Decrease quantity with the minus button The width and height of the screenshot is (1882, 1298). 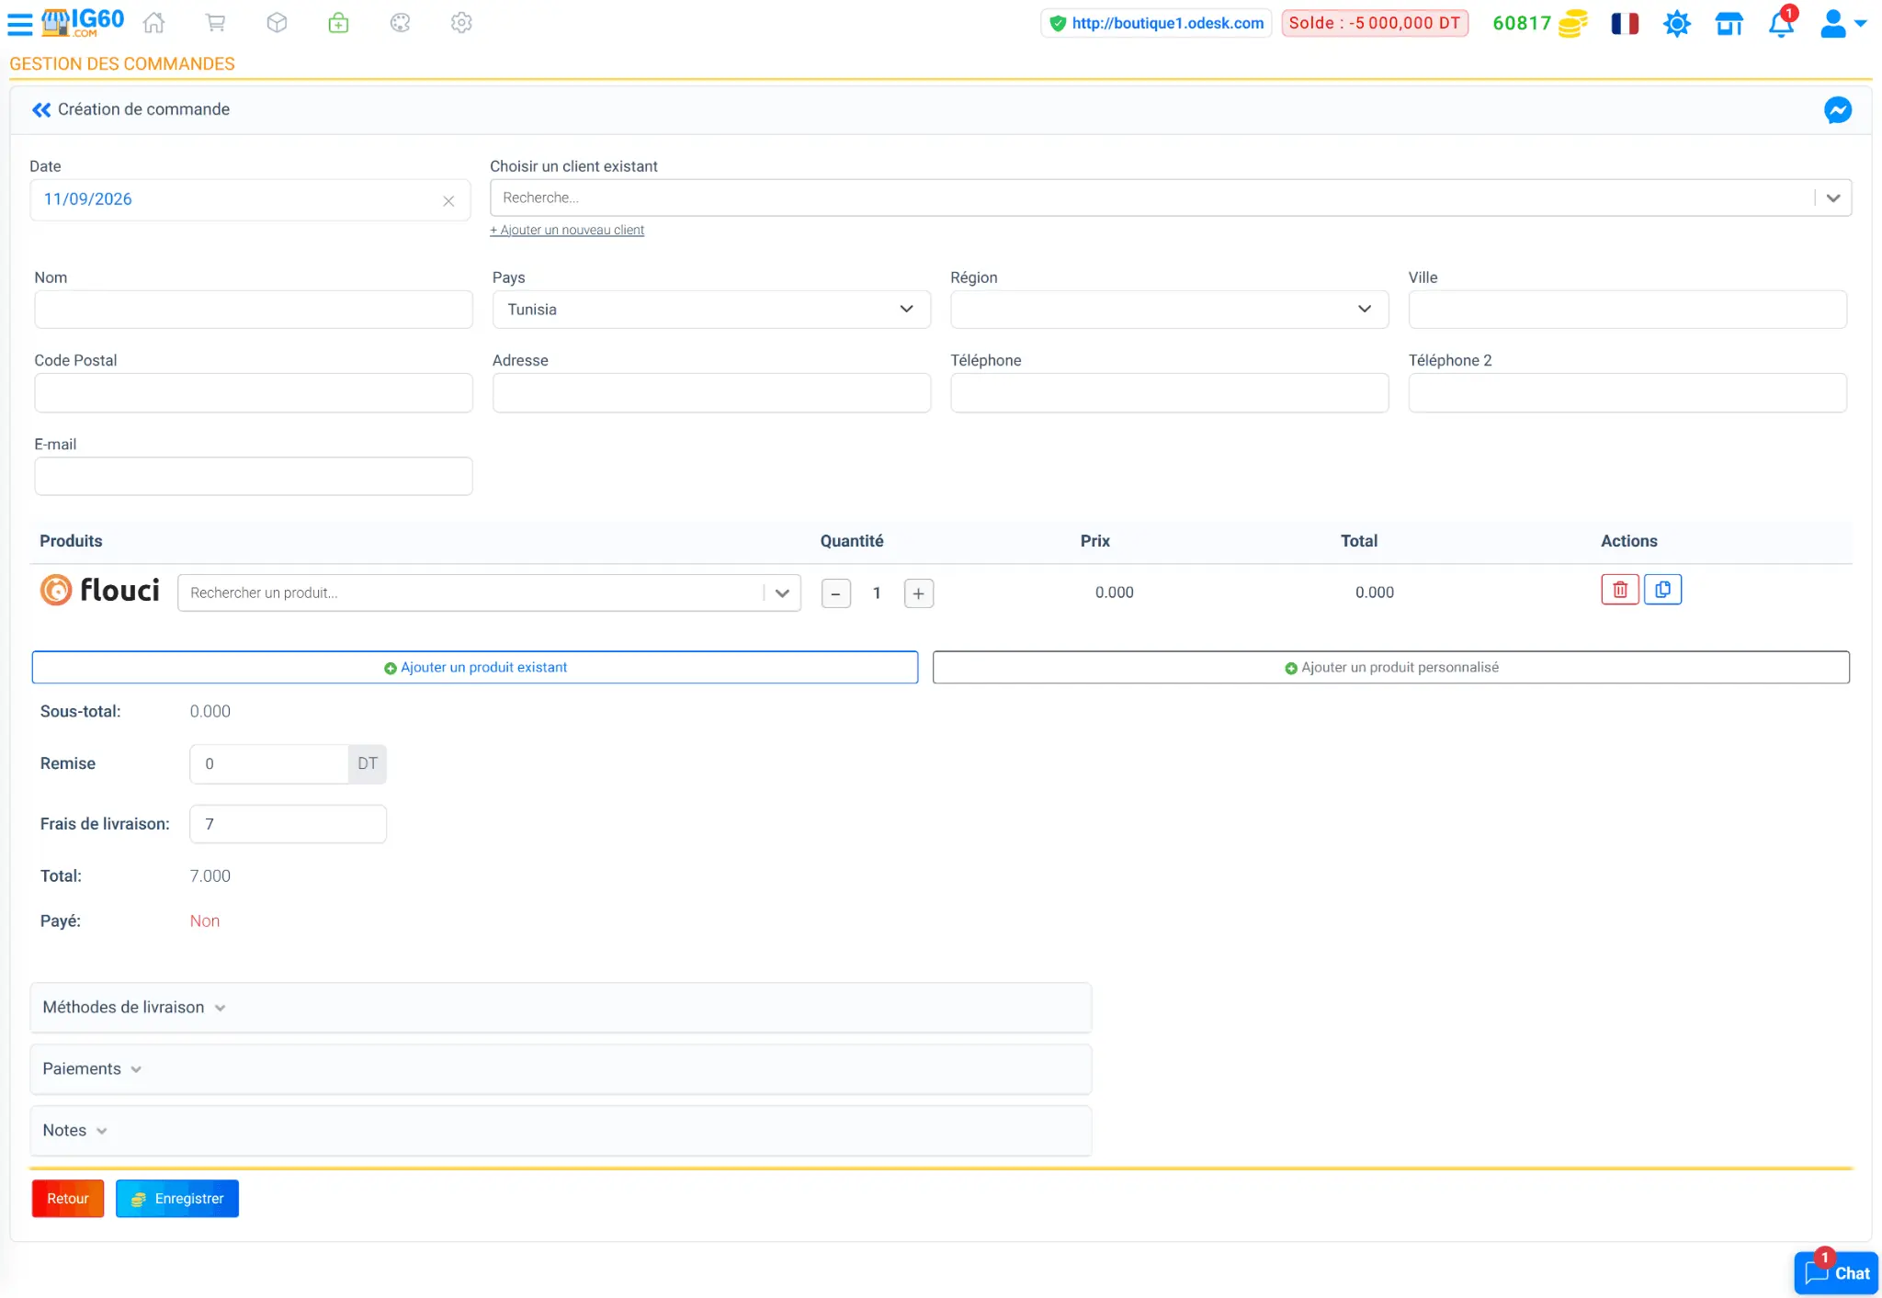click(835, 593)
